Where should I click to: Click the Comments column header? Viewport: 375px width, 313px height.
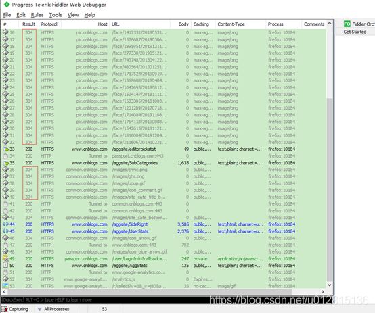pos(314,24)
